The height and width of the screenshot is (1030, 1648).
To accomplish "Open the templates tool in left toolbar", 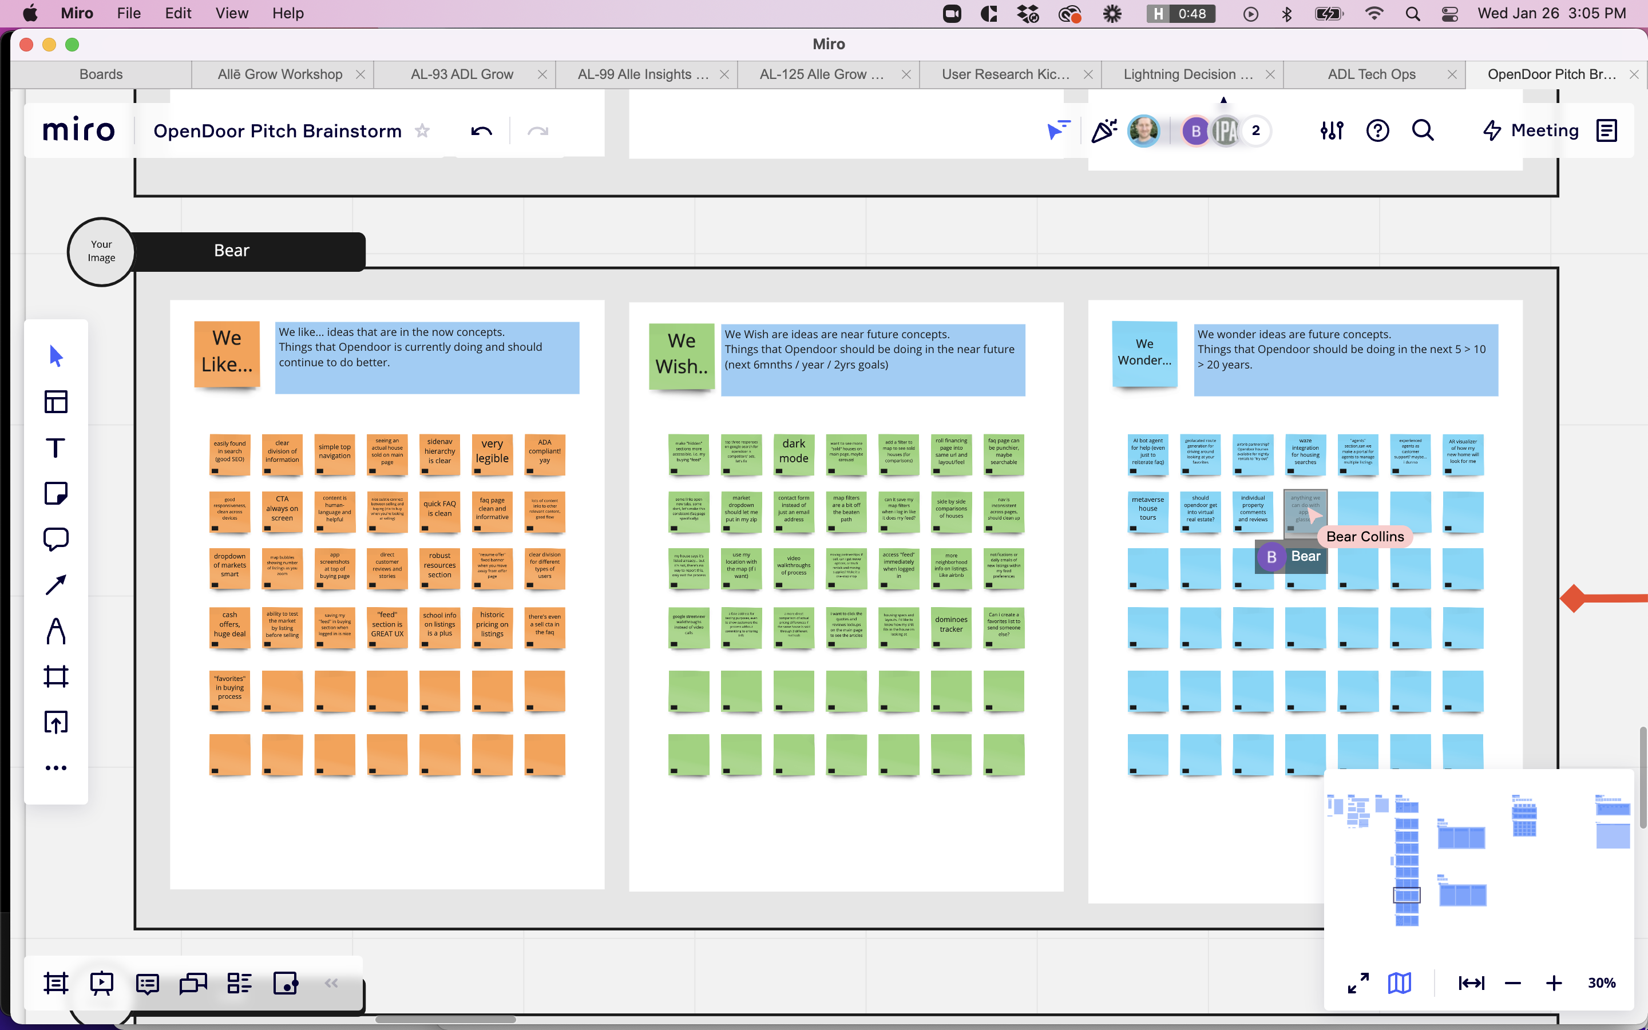I will 56,401.
